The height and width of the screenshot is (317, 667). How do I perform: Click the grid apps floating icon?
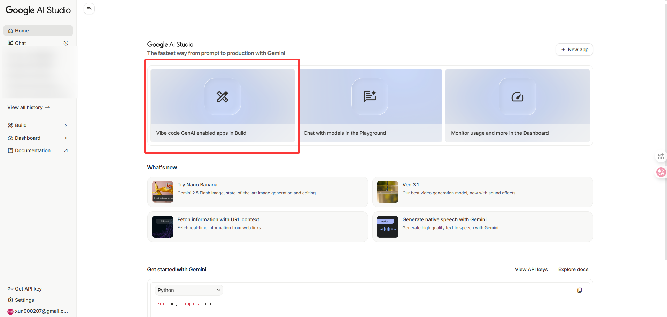[x=661, y=156]
